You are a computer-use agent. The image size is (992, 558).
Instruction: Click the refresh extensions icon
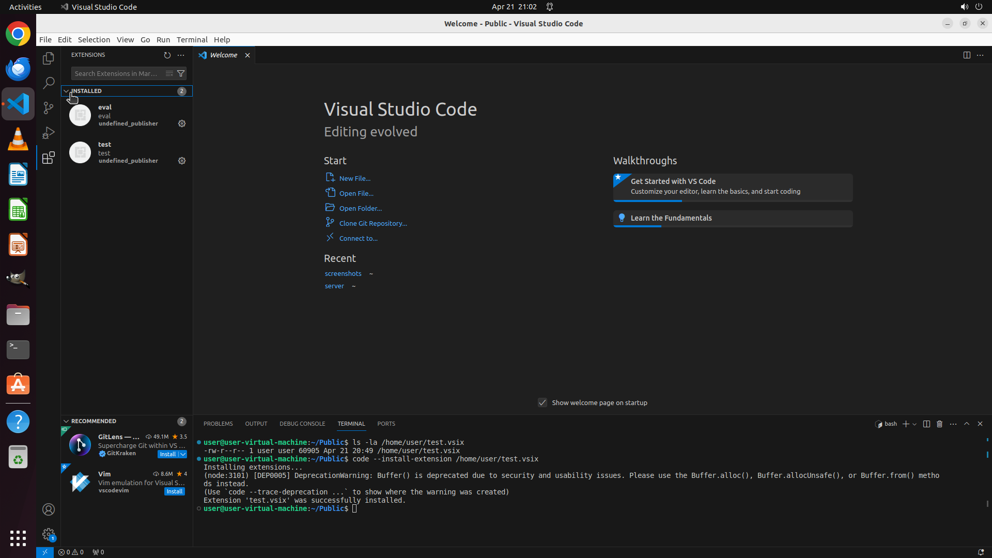(x=167, y=55)
